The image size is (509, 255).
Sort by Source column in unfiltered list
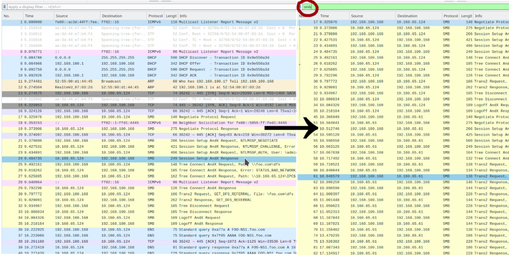[x=77, y=16]
